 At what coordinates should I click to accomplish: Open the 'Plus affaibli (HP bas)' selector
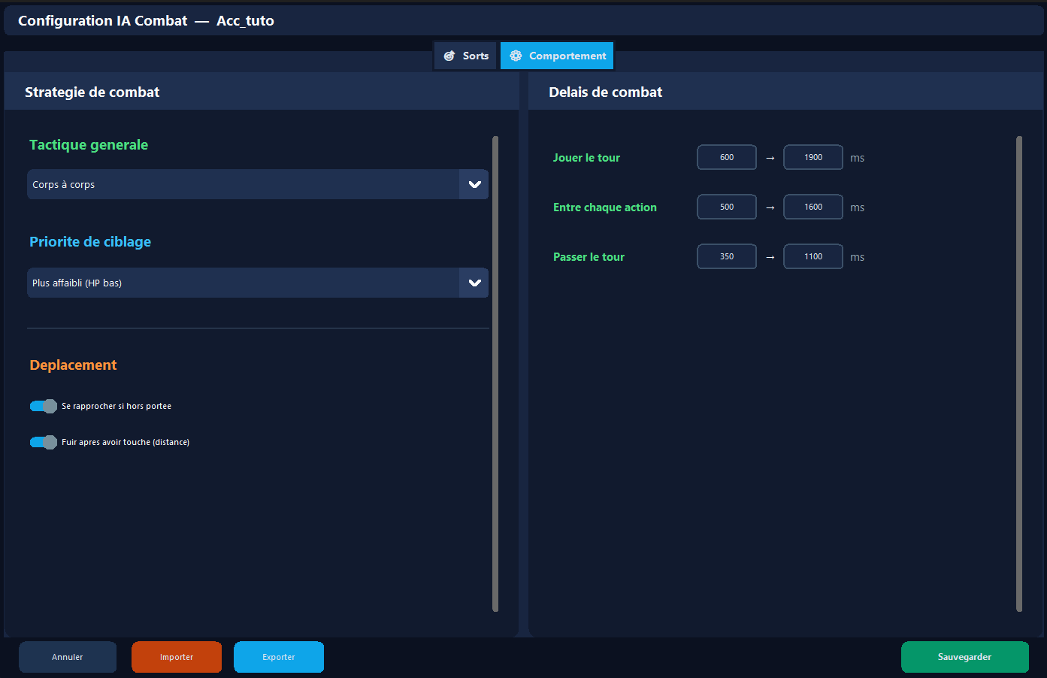pos(474,283)
